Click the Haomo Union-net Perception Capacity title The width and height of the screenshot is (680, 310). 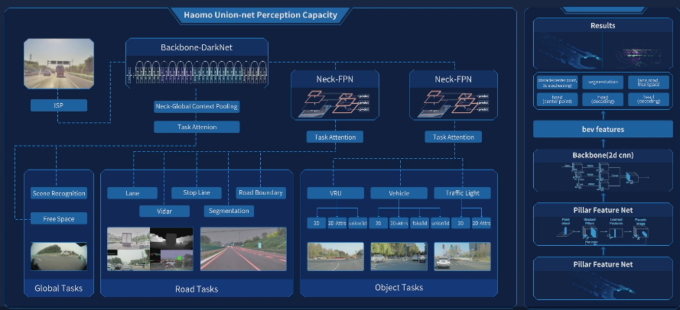pos(260,15)
